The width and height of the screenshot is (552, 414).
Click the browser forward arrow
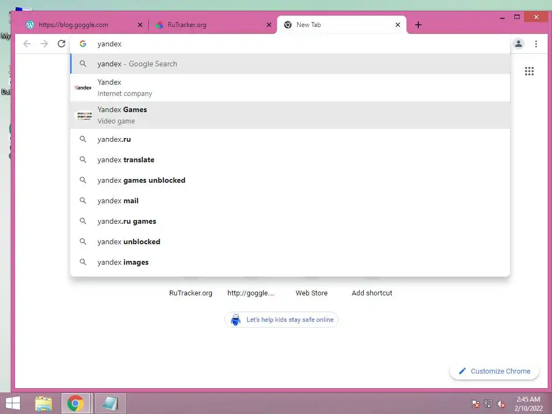click(44, 44)
